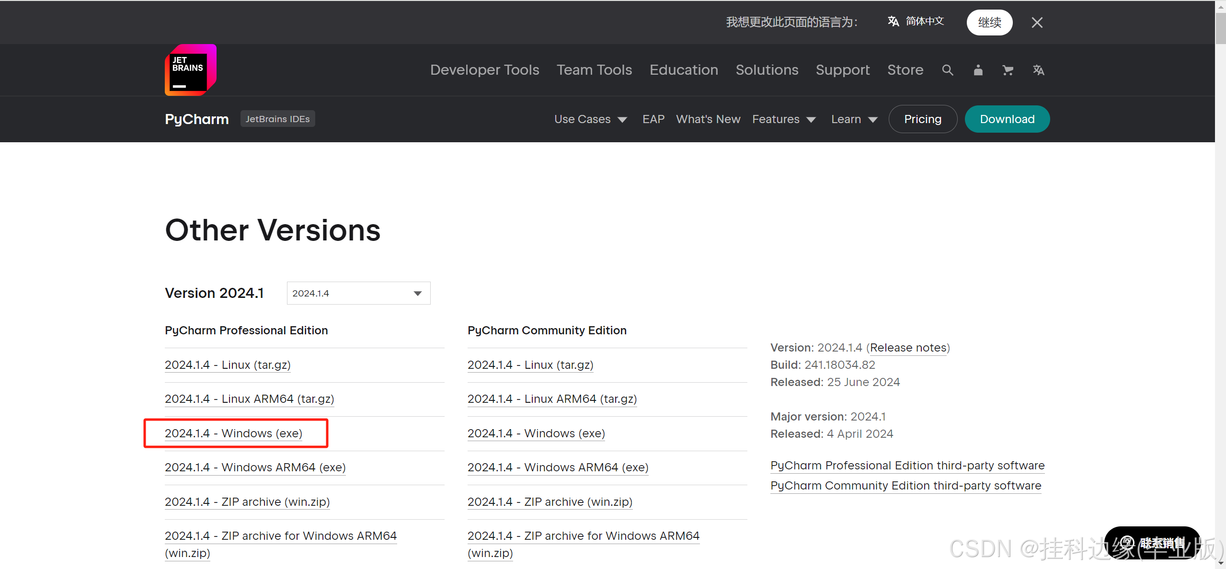Click the Pricing button
The height and width of the screenshot is (569, 1226).
click(x=923, y=119)
